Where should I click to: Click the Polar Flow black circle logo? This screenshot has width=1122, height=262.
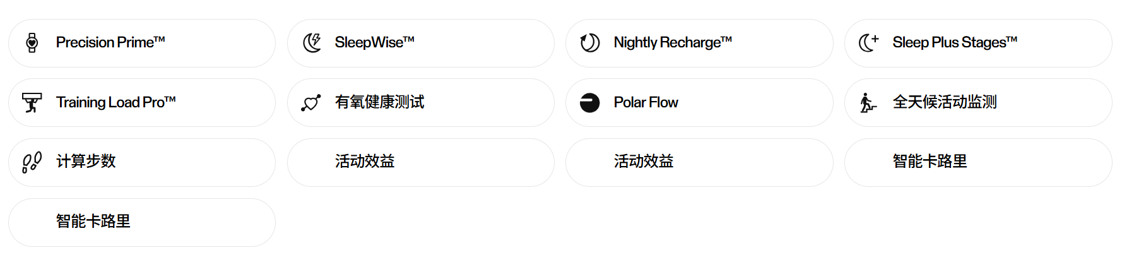[x=590, y=103]
